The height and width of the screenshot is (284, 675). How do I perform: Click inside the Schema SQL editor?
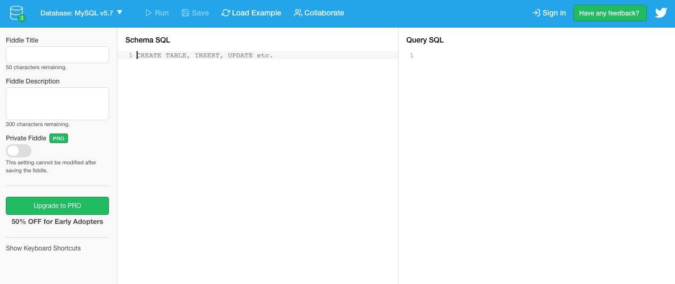coord(257,160)
